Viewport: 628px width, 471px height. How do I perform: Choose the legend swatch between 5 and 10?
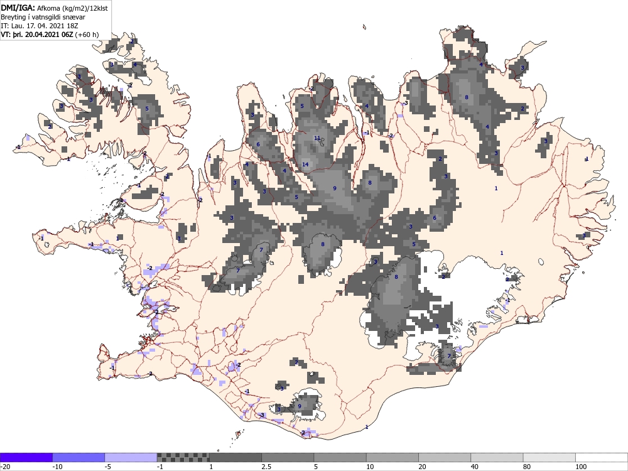click(x=340, y=457)
